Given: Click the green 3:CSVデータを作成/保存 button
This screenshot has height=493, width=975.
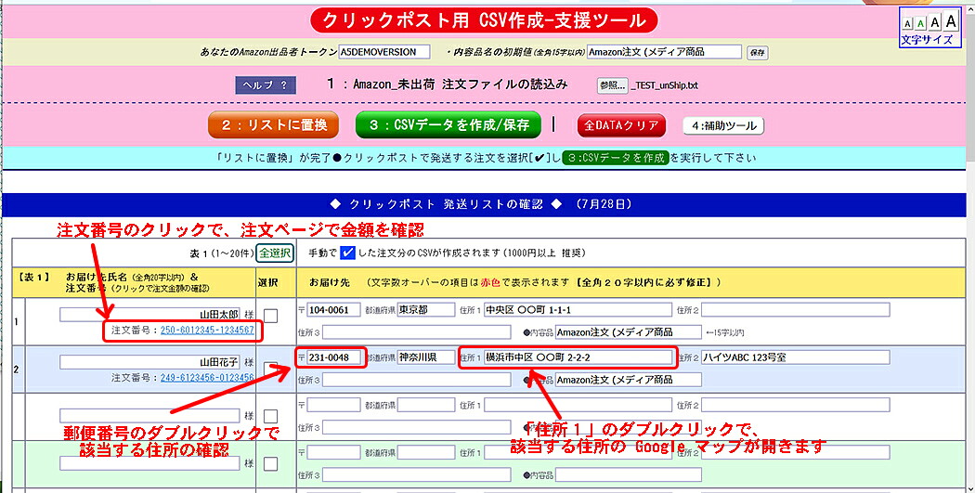Looking at the screenshot, I should point(448,125).
